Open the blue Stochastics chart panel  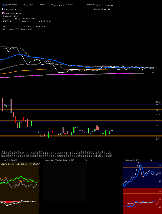(142, 175)
